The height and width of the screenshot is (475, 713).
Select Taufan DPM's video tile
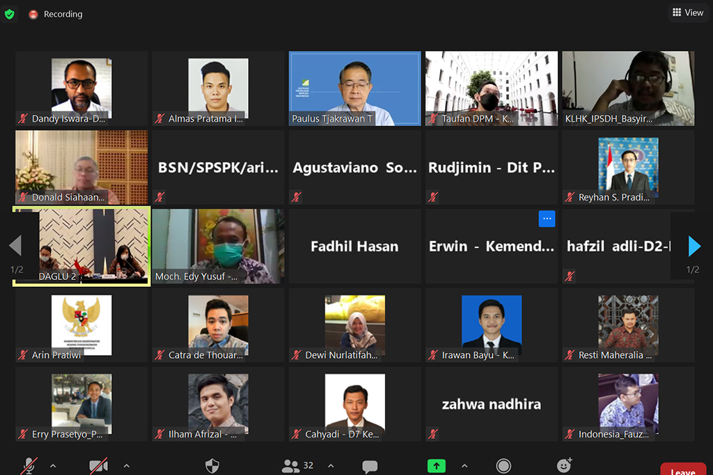(x=492, y=88)
